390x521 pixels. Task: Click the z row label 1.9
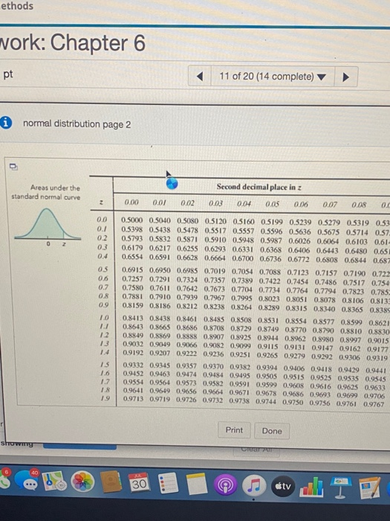click(105, 397)
